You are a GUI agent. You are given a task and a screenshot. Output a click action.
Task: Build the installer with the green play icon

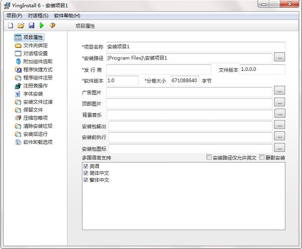pos(42,25)
